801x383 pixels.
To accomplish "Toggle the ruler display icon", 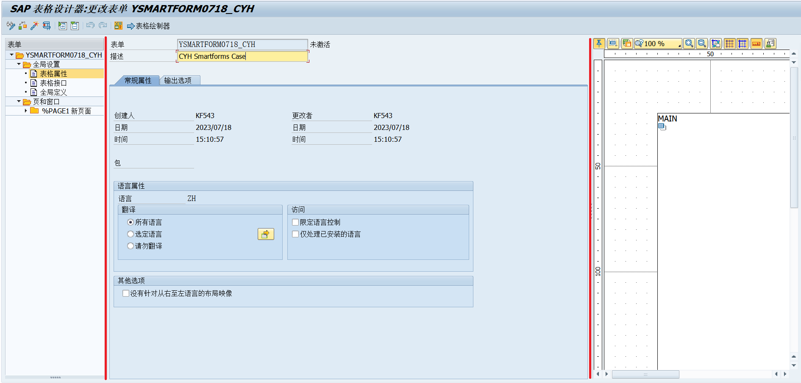I will 756,44.
